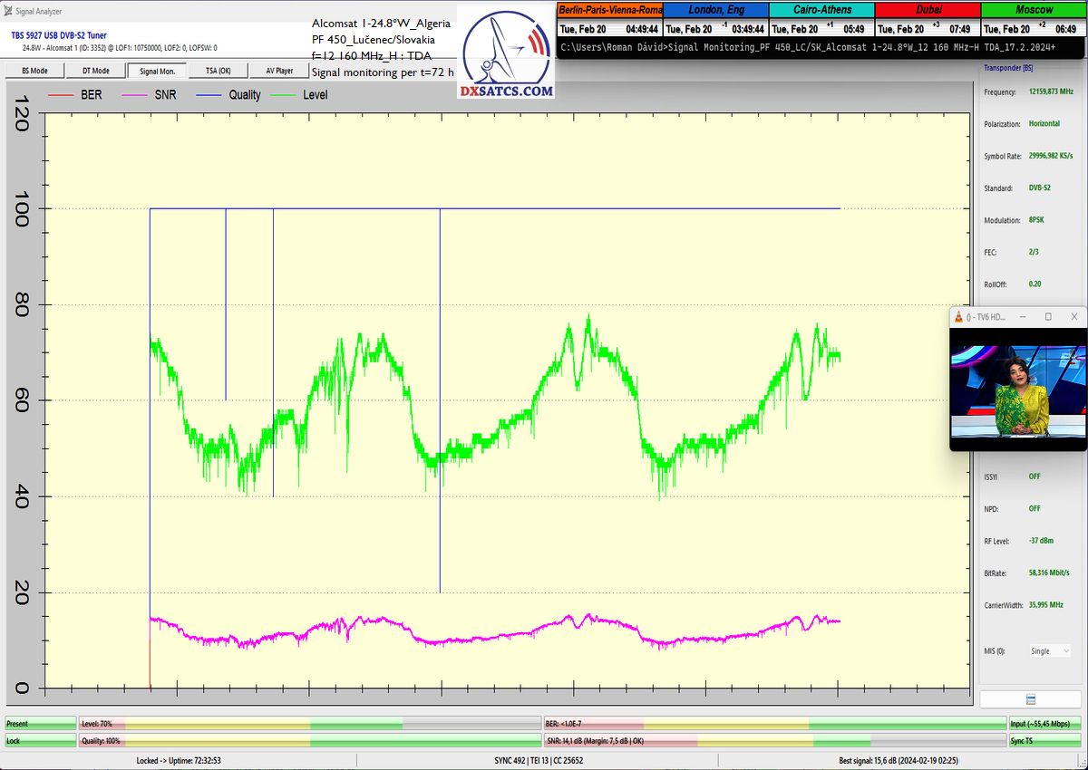Image resolution: width=1088 pixels, height=770 pixels.
Task: Click the DXSATCS.COM satellite dish logo
Action: 505,54
